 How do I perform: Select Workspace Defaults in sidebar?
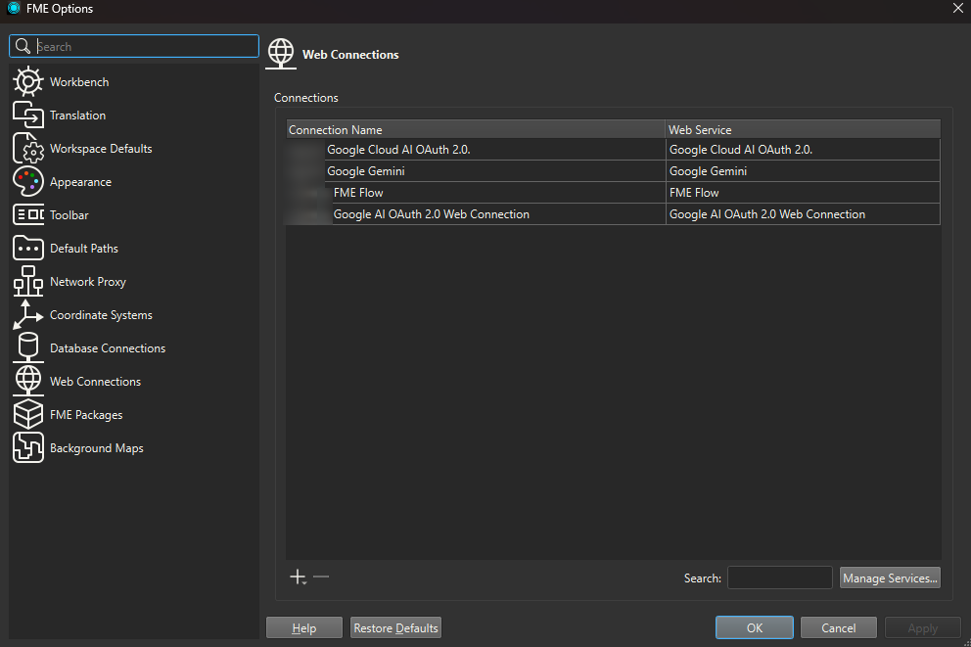click(101, 149)
